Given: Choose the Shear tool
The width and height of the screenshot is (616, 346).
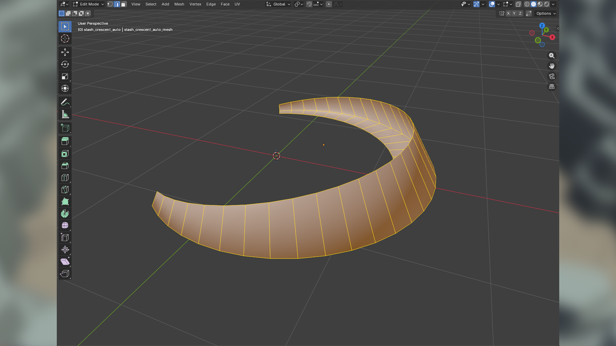Looking at the screenshot, I should click(x=65, y=262).
